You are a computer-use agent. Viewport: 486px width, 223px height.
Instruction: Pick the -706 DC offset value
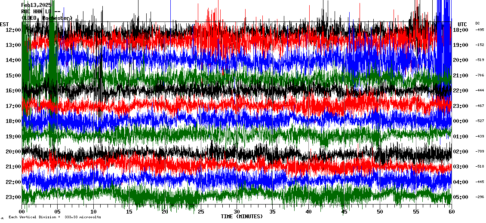click(x=480, y=75)
